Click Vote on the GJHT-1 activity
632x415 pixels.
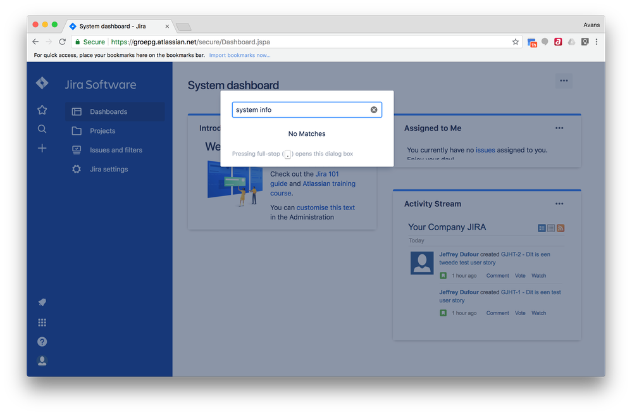(x=520, y=313)
